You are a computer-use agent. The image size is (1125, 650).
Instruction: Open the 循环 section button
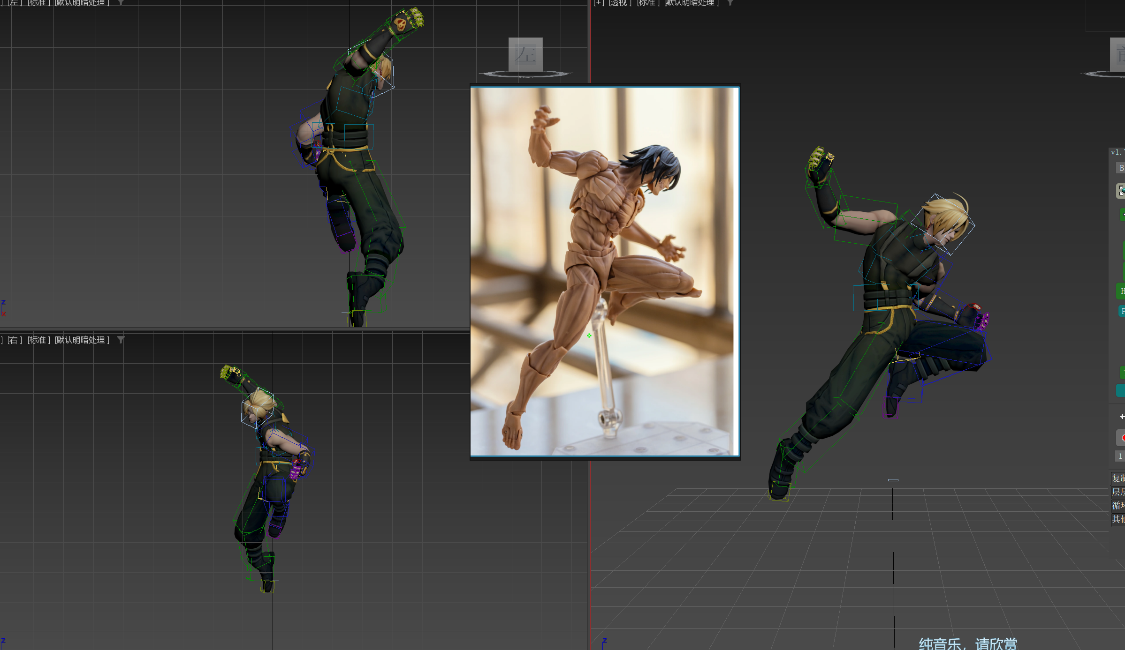[x=1118, y=505]
